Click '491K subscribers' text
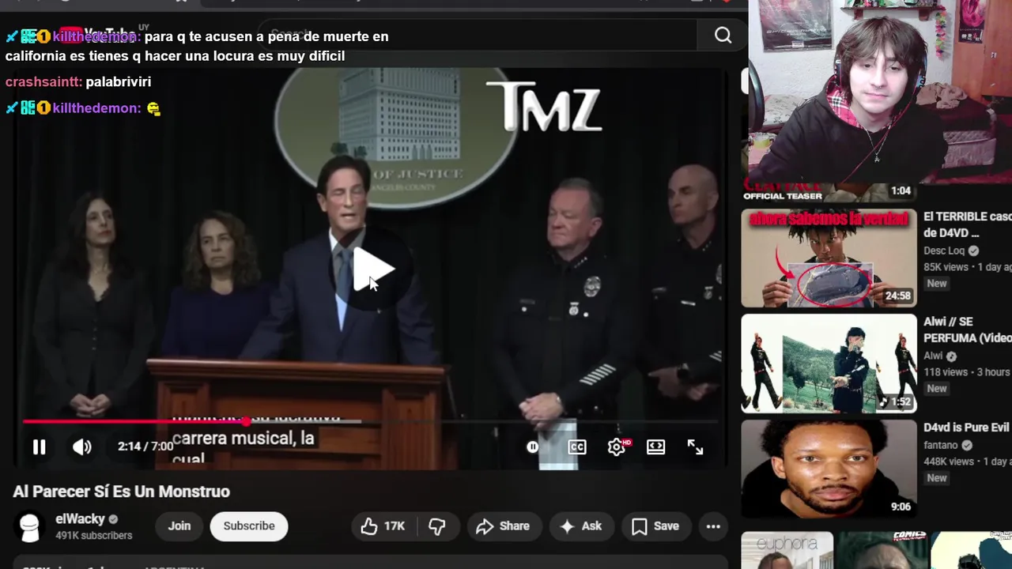This screenshot has height=569, width=1012. 93,536
